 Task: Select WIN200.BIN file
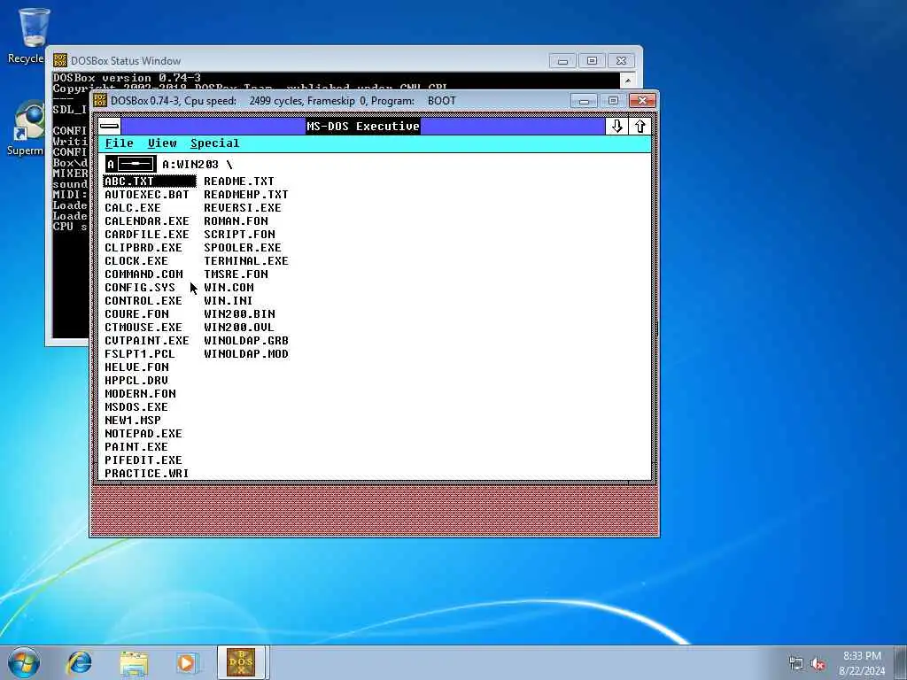tap(239, 314)
